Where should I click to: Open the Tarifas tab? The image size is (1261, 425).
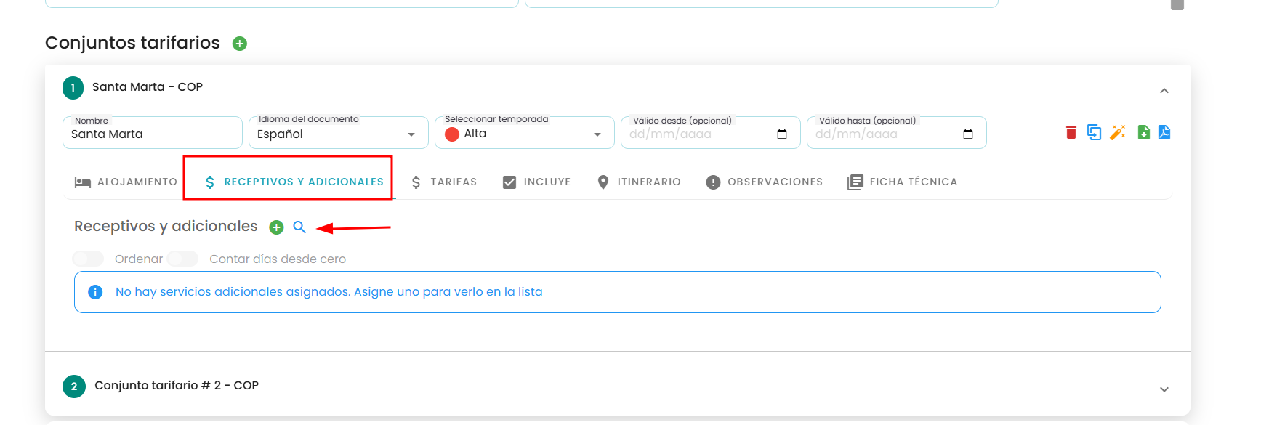pyautogui.click(x=444, y=182)
